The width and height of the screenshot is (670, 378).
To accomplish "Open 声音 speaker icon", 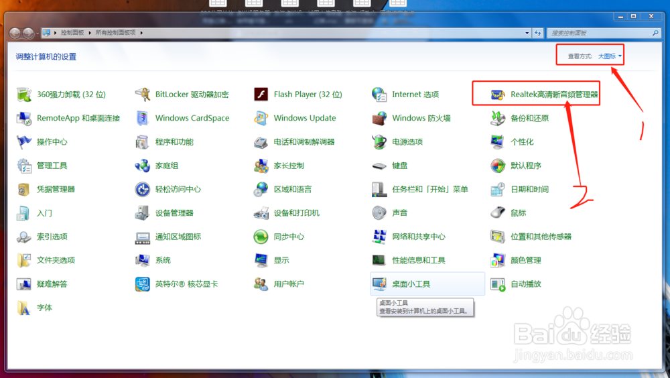I will click(379, 212).
